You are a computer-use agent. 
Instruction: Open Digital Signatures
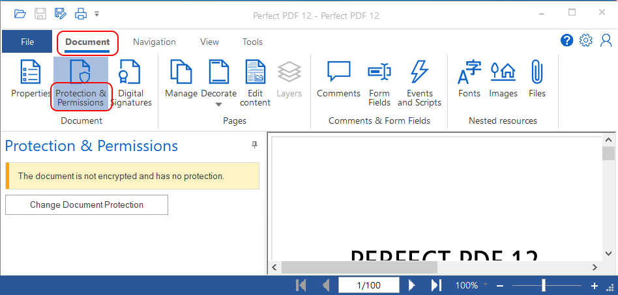[x=131, y=83]
